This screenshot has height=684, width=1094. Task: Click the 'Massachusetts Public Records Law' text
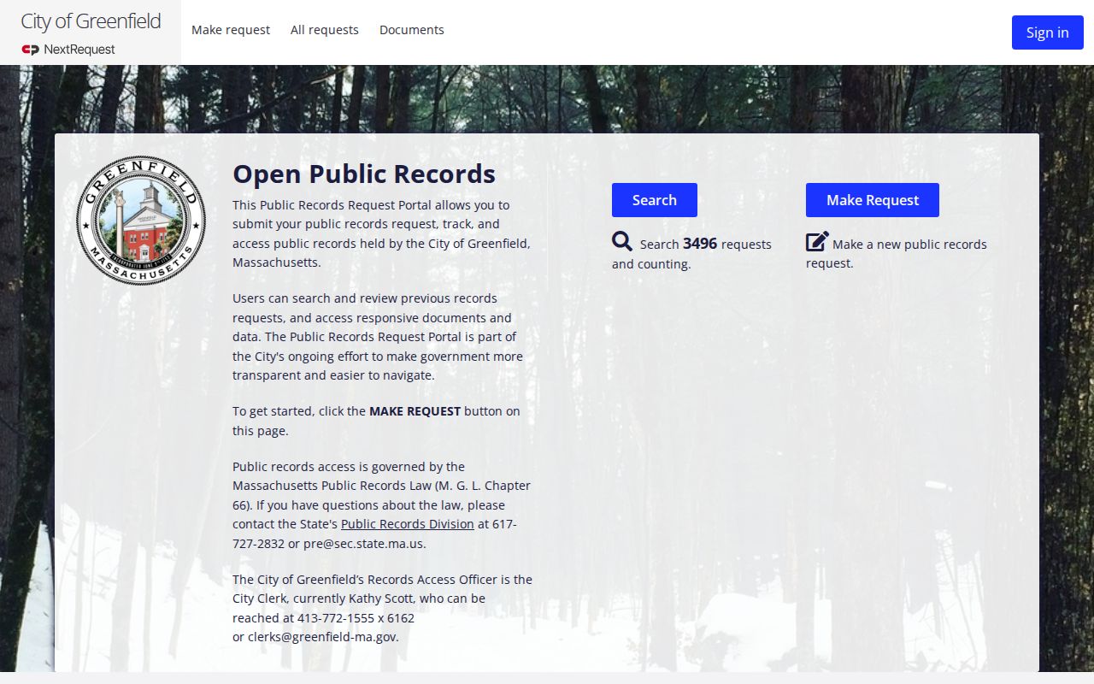point(332,486)
